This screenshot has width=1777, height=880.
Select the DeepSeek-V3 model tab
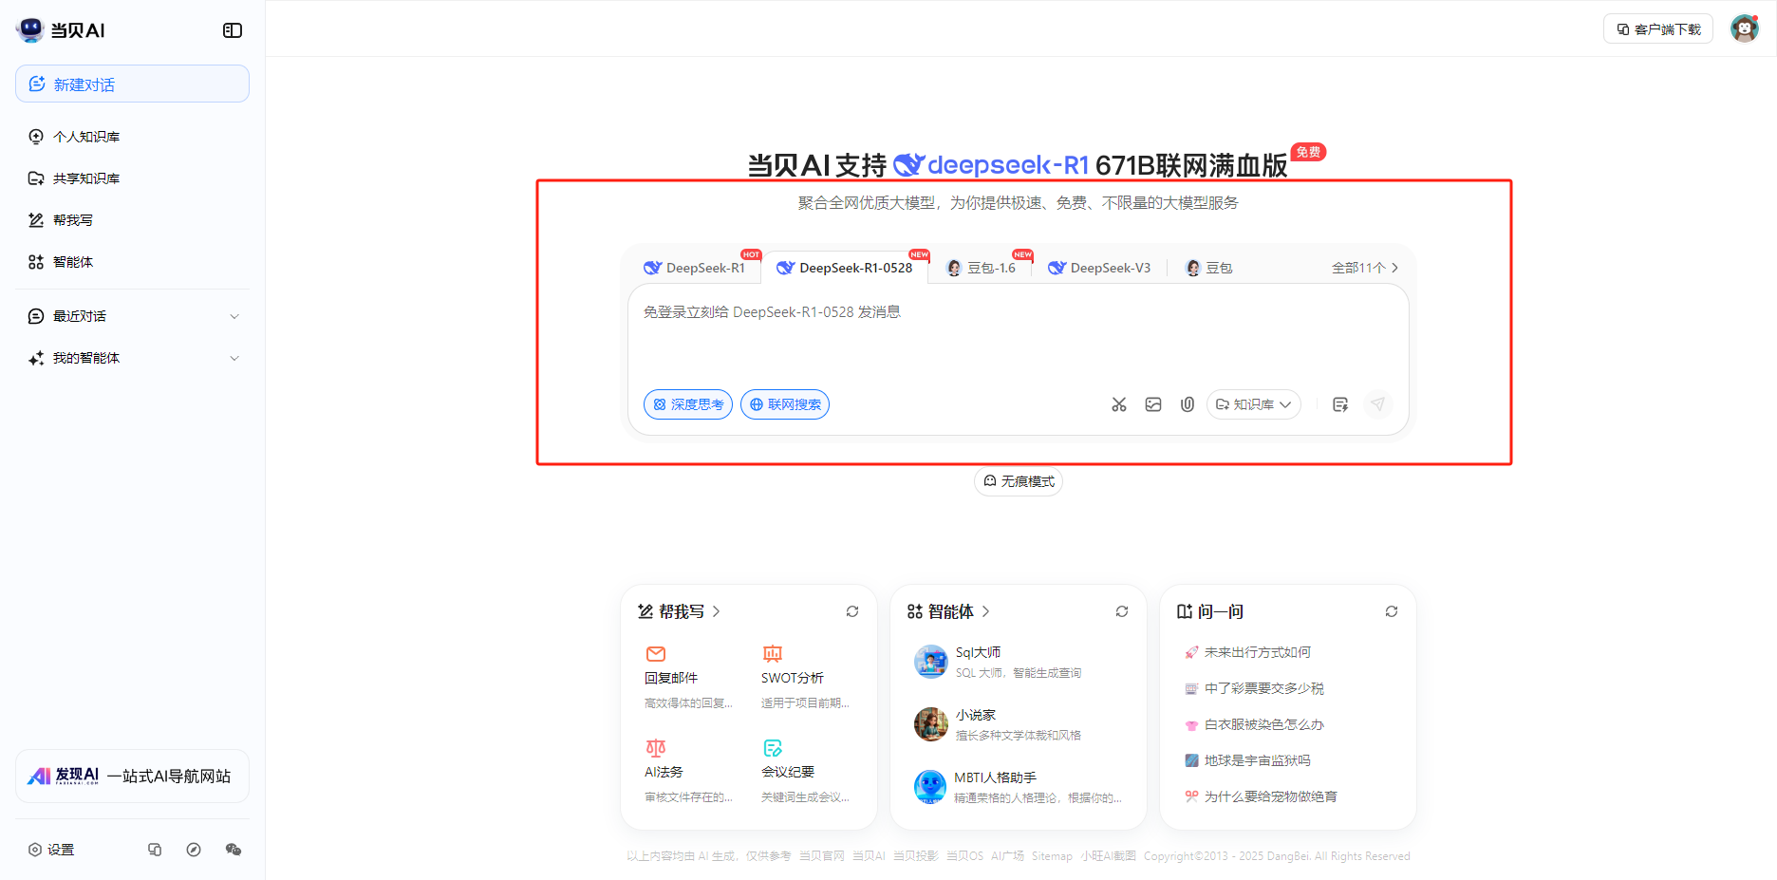coord(1099,268)
